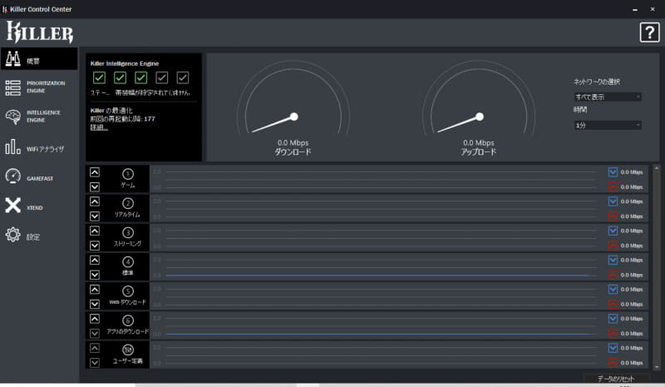The width and height of the screenshot is (665, 387).
Task: Click the user-defined priority circle icon
Action: pos(128,350)
